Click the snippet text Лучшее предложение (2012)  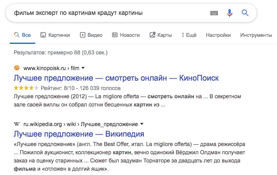point(50,96)
